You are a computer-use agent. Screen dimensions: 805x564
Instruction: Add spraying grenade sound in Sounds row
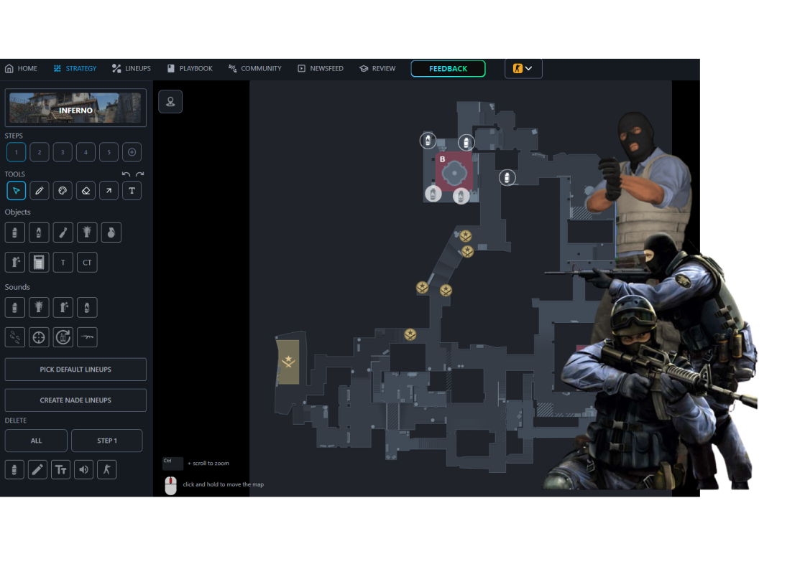pyautogui.click(x=63, y=308)
